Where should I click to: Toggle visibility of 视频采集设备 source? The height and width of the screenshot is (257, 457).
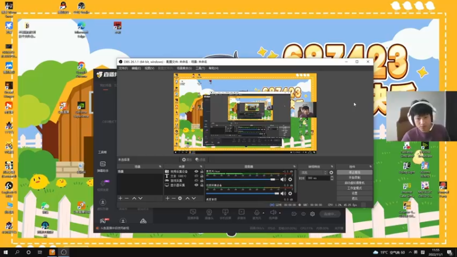coord(196,172)
